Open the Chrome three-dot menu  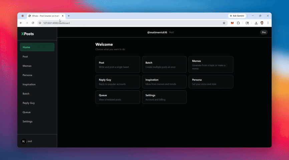268,23
